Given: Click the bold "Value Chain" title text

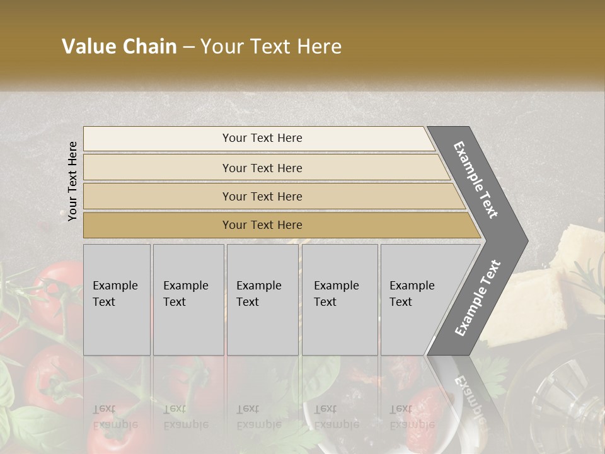Looking at the screenshot, I should click(x=119, y=47).
